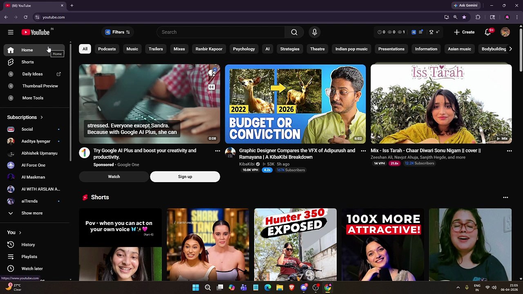Open the notifications bell
The width and height of the screenshot is (523, 294).
click(488, 32)
